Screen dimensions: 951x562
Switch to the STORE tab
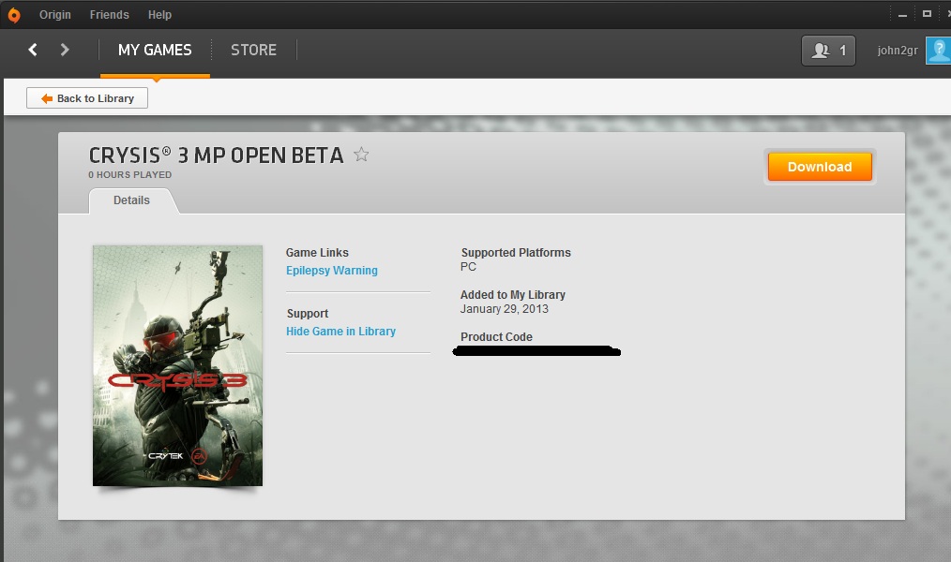pyautogui.click(x=253, y=51)
